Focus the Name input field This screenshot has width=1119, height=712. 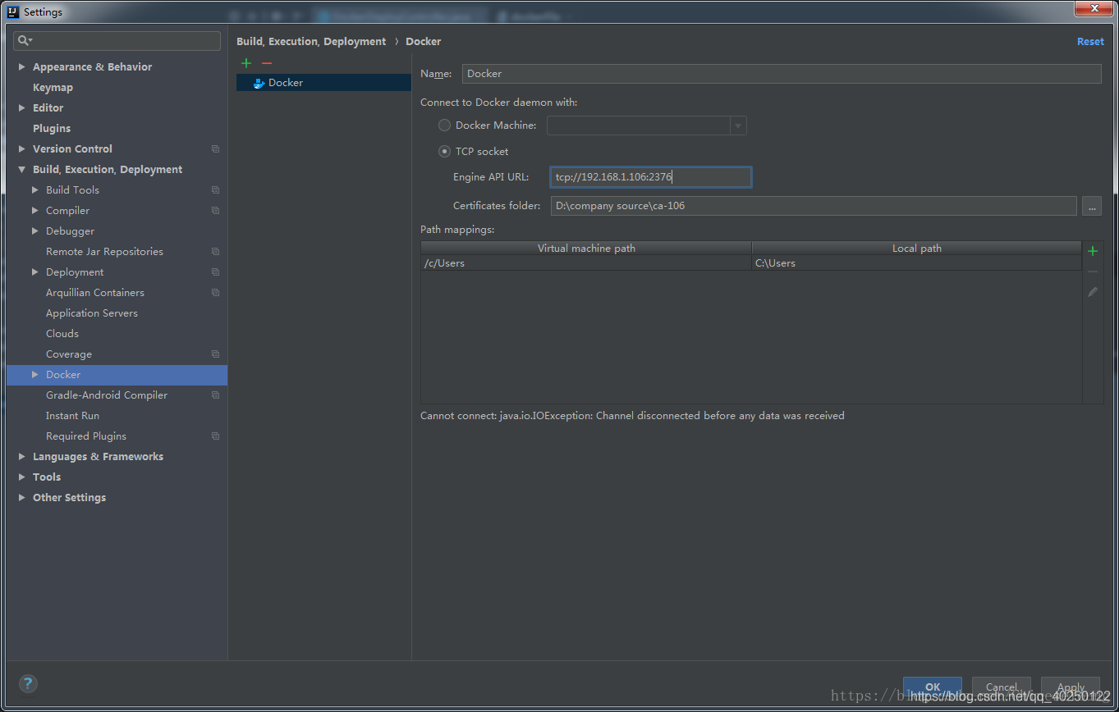(782, 74)
